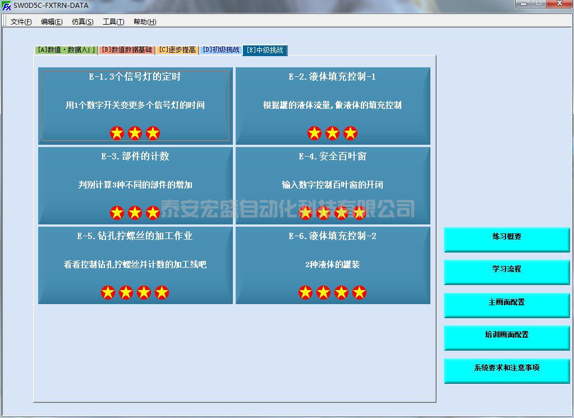Switch to the [A]数值·数据入门 tab

coord(66,50)
